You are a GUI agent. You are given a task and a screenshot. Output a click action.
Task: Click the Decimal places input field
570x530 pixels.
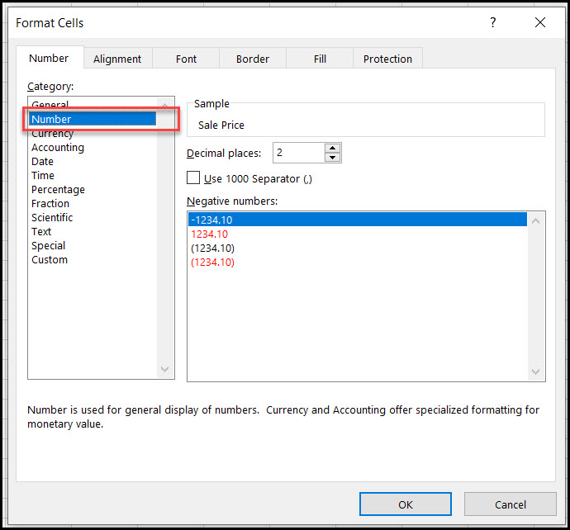297,153
